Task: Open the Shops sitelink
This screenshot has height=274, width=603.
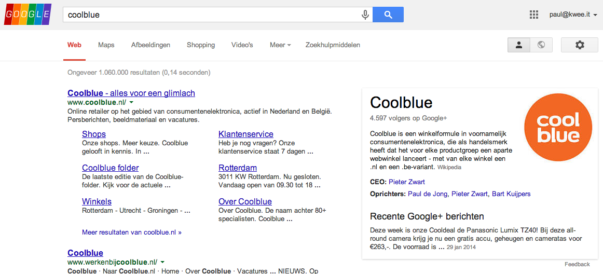Action: click(x=94, y=134)
